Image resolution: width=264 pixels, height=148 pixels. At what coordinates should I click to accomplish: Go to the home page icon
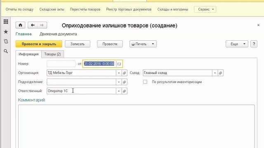coord(20,25)
